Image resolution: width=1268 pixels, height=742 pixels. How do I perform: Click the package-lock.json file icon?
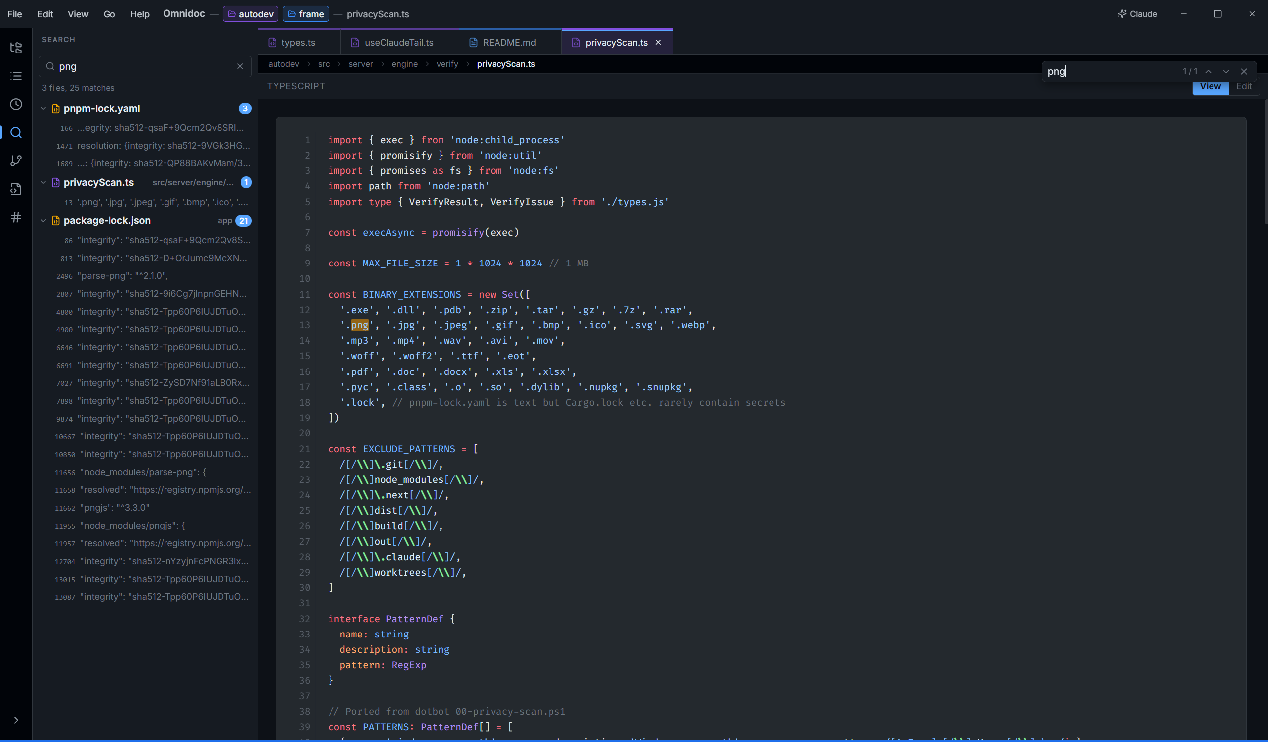click(x=56, y=221)
